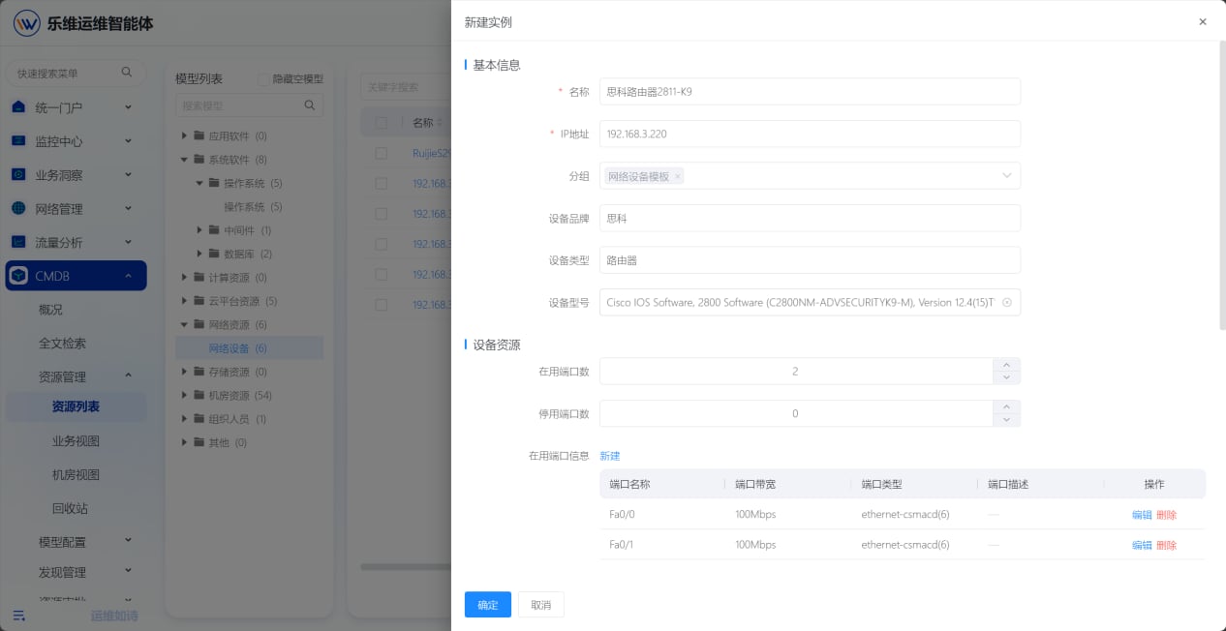Open the 概况 menu item
This screenshot has height=631, width=1226.
click(50, 310)
